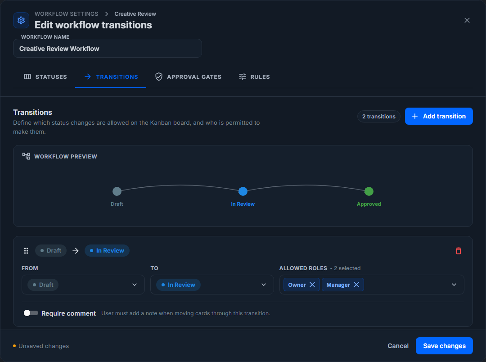Open the From status dropdown
Viewport: 486px width, 362px height.
click(x=83, y=285)
